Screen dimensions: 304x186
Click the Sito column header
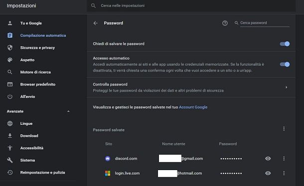109,144
